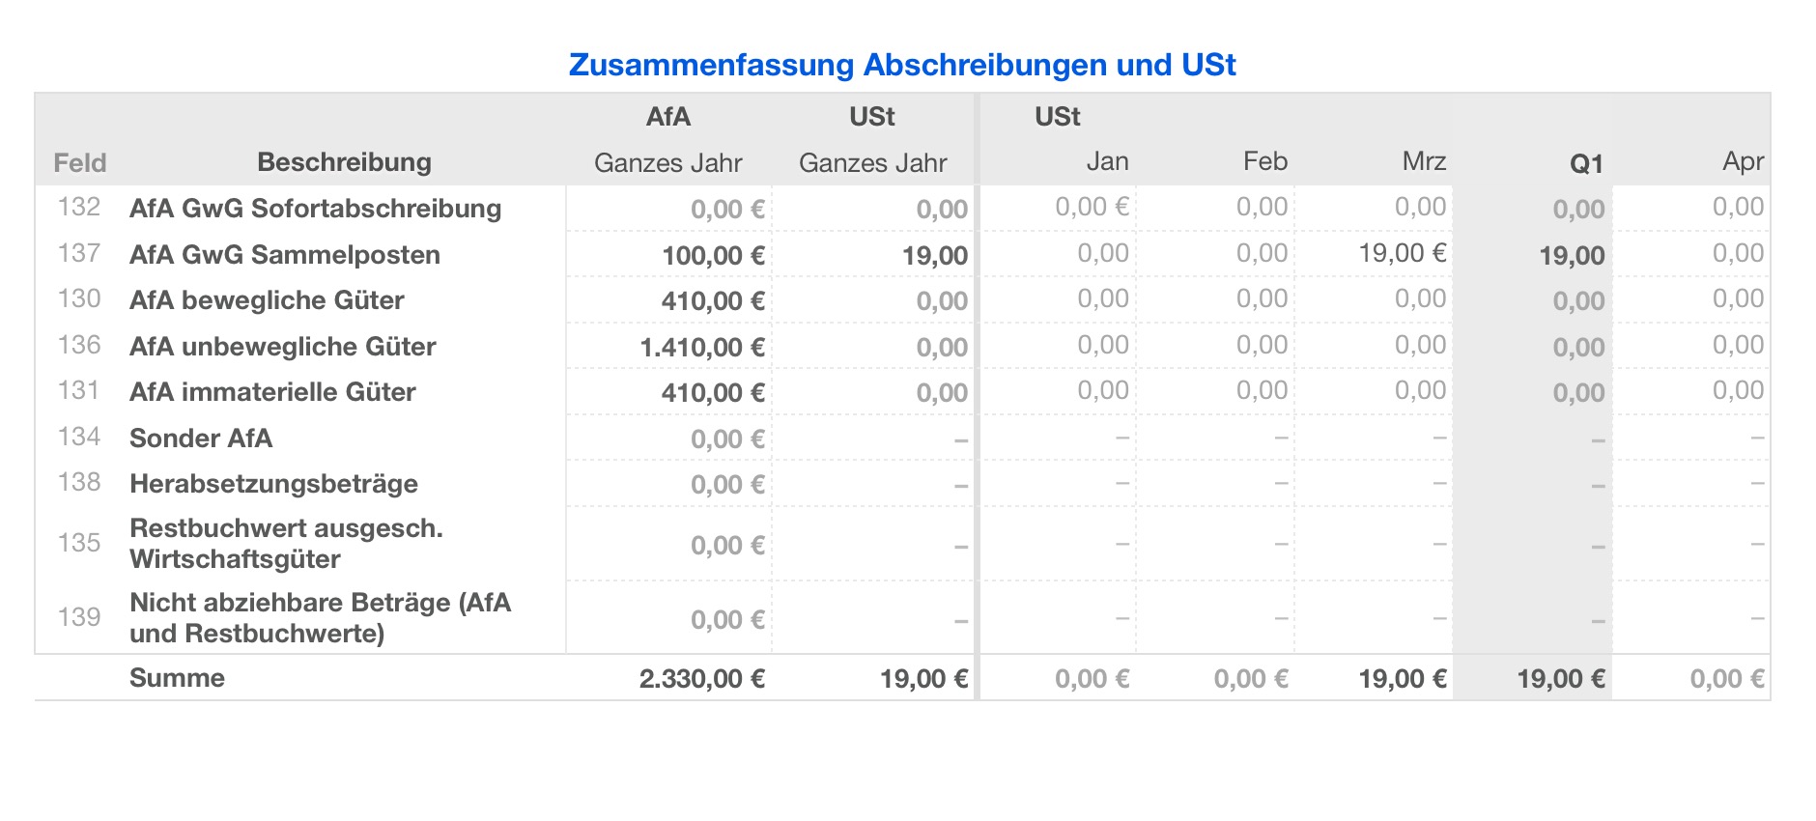Select the Beschreibung column header
The height and width of the screenshot is (821, 1816).
(x=344, y=161)
